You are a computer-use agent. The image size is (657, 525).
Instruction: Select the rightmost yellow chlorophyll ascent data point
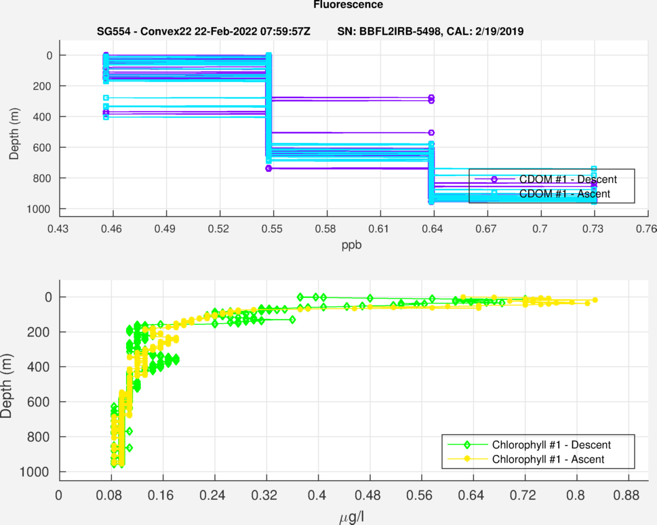click(x=595, y=299)
